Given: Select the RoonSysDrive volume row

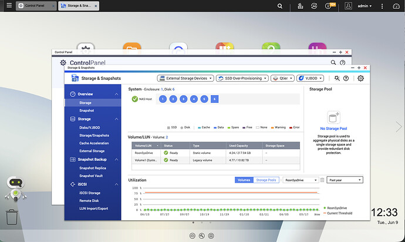Looking at the screenshot, I should [x=215, y=153].
